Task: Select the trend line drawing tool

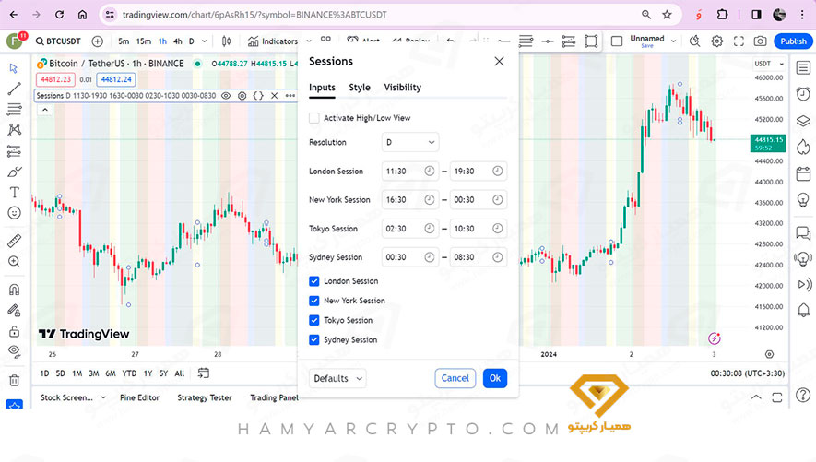Action: 14,89
